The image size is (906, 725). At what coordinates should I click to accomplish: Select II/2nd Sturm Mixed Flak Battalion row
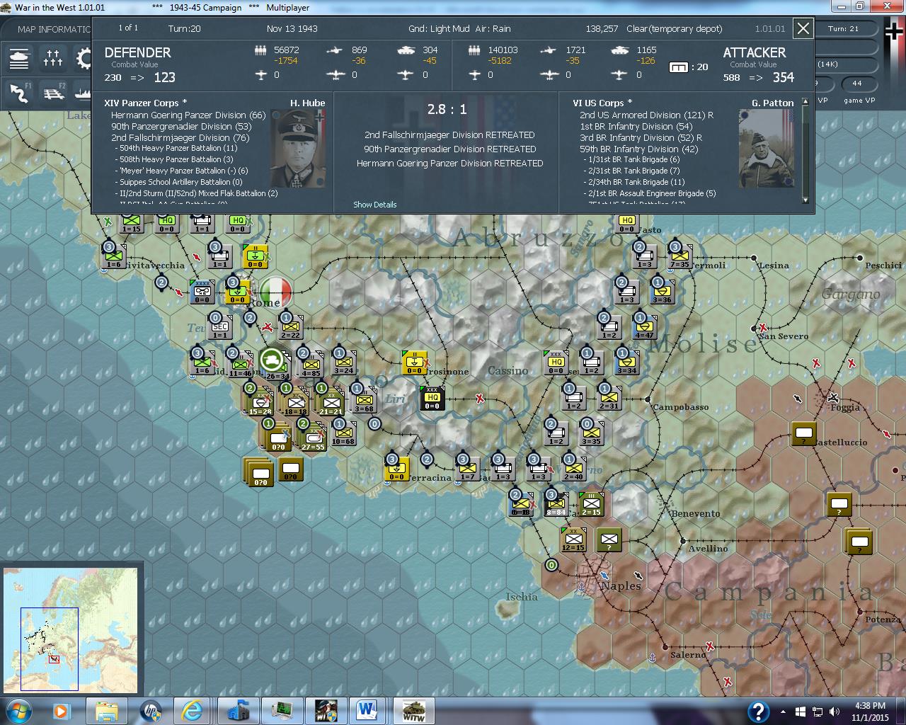coord(196,193)
